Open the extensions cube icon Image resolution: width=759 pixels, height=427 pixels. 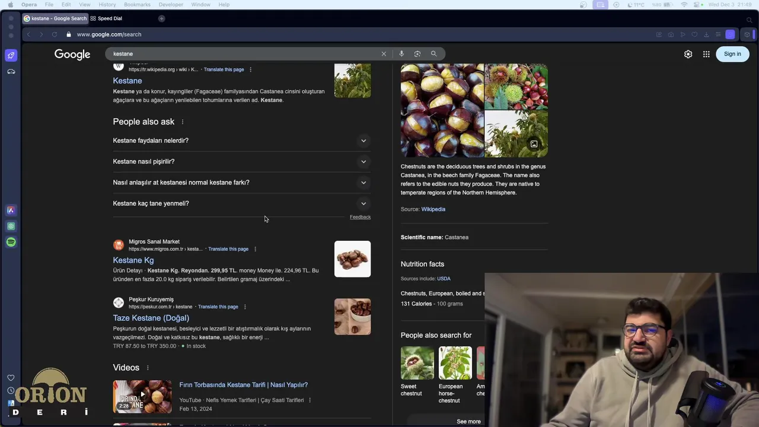(747, 34)
